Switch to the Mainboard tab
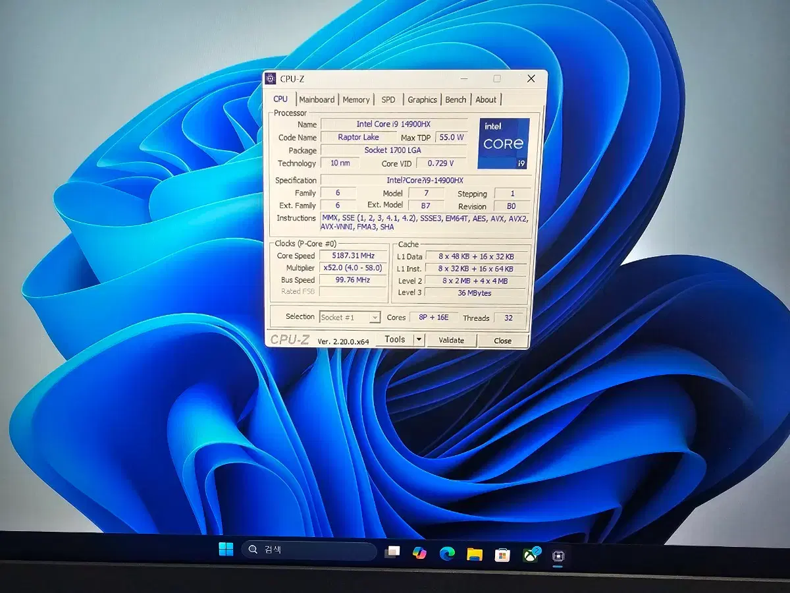 click(317, 99)
